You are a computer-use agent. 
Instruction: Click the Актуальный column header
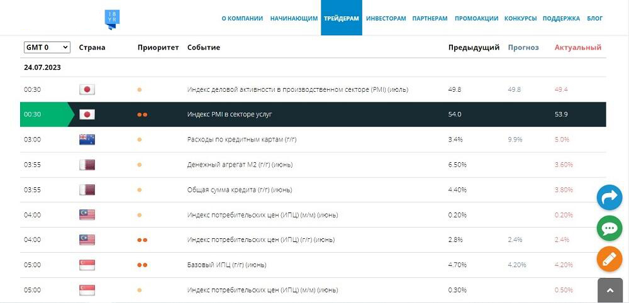[x=578, y=47]
